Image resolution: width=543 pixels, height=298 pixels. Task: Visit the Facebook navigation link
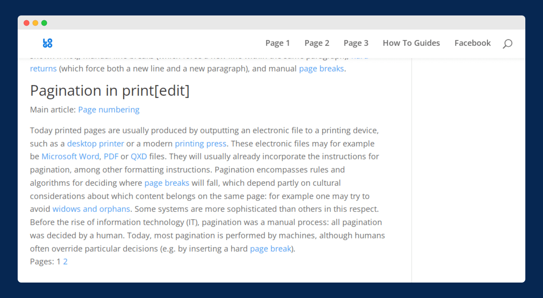[472, 43]
